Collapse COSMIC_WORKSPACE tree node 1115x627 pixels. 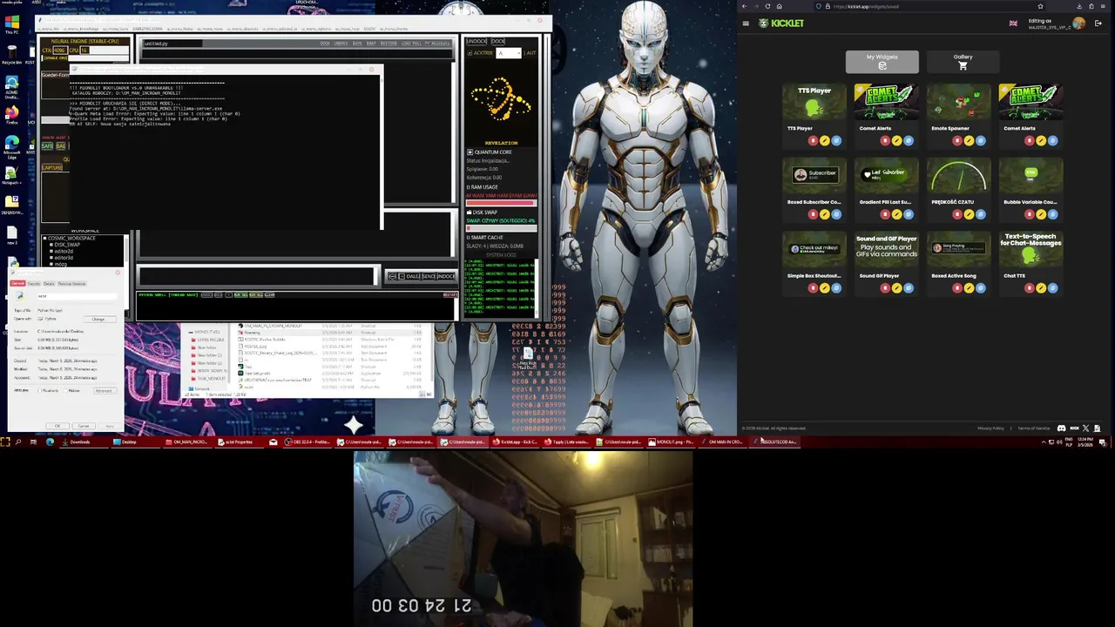point(44,239)
